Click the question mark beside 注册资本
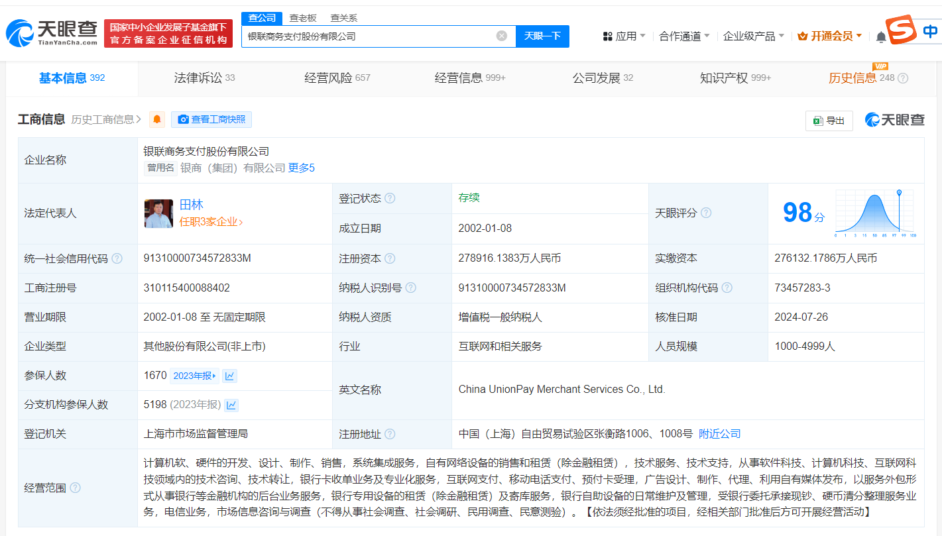This screenshot has width=942, height=536. 391,258
